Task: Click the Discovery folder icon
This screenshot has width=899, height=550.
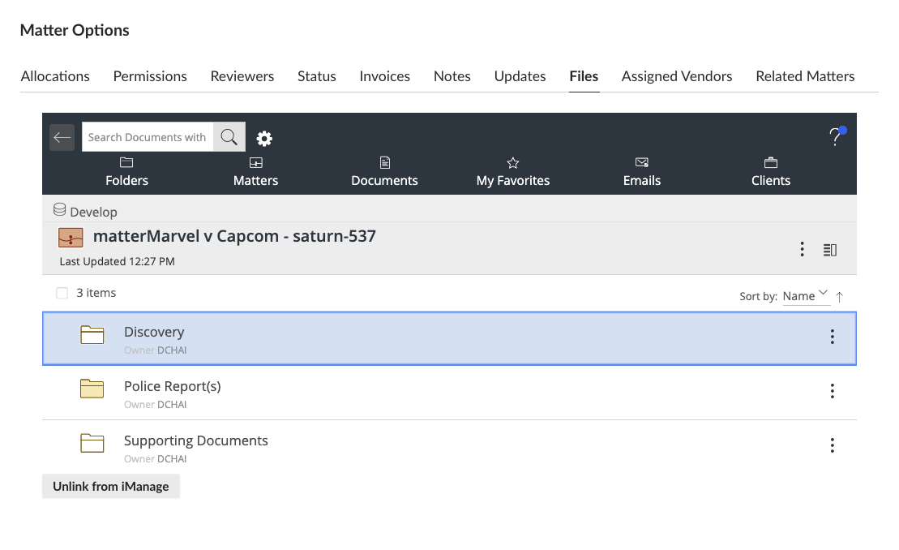Action: [92, 335]
